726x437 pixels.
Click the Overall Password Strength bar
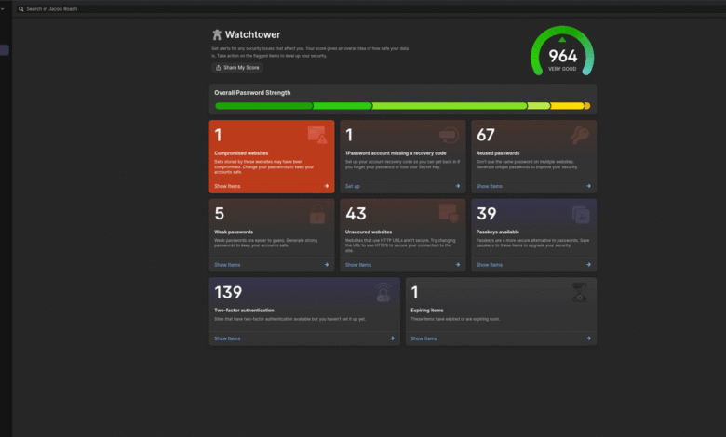coord(402,106)
